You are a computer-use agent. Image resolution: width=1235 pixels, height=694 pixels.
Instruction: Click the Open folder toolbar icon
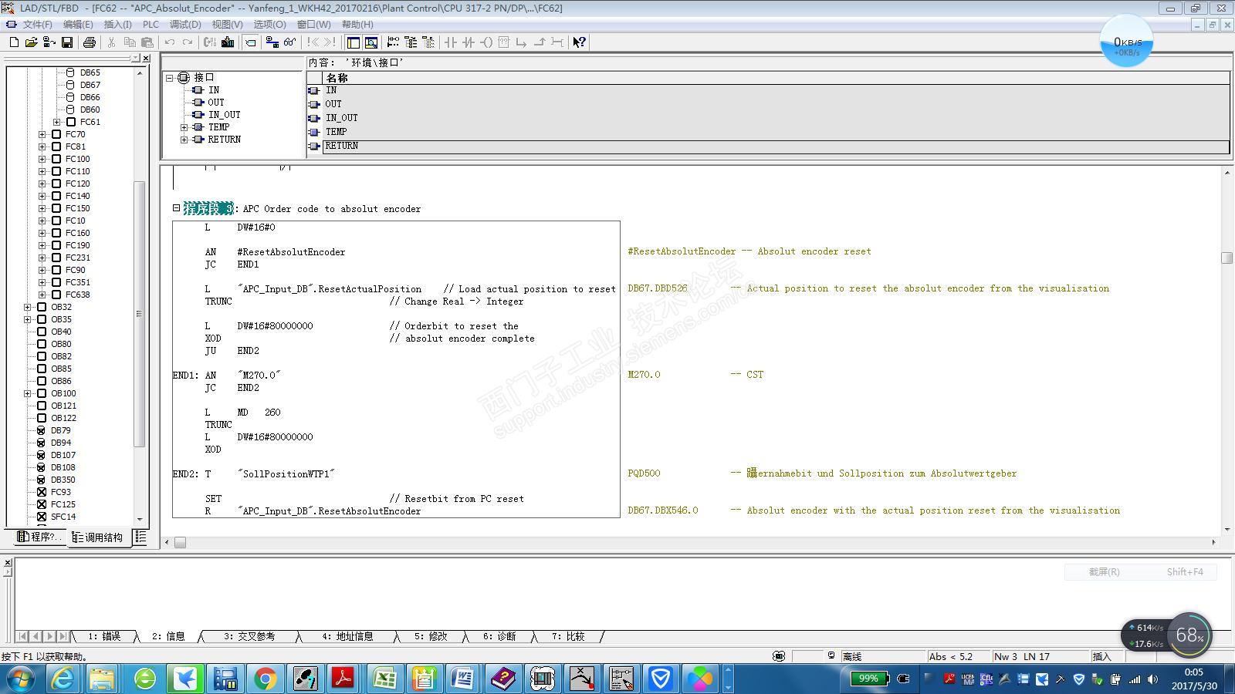click(x=31, y=42)
